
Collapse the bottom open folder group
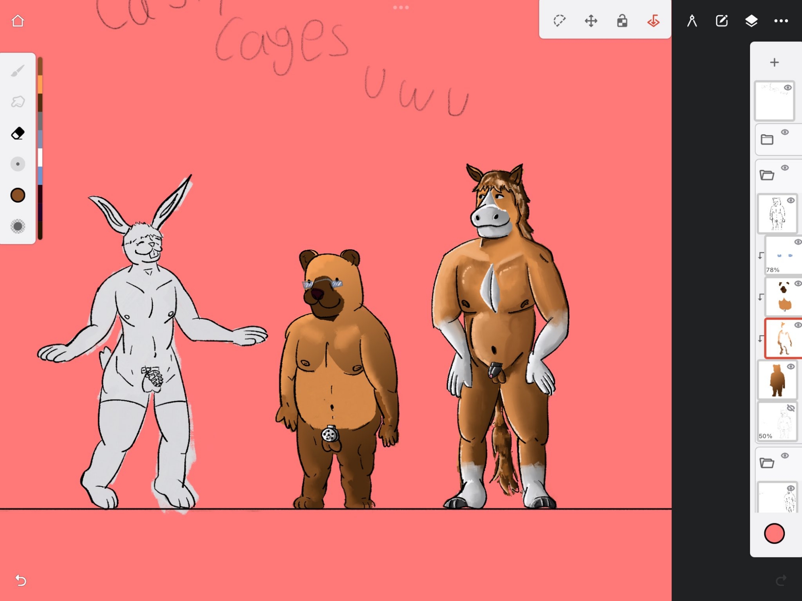(767, 463)
